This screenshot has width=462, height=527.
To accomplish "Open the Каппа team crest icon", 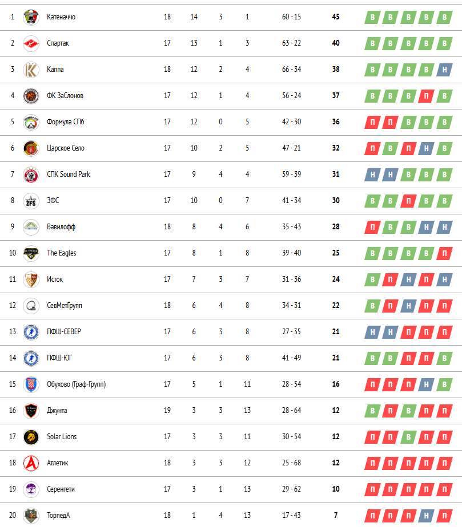I will 31,70.
